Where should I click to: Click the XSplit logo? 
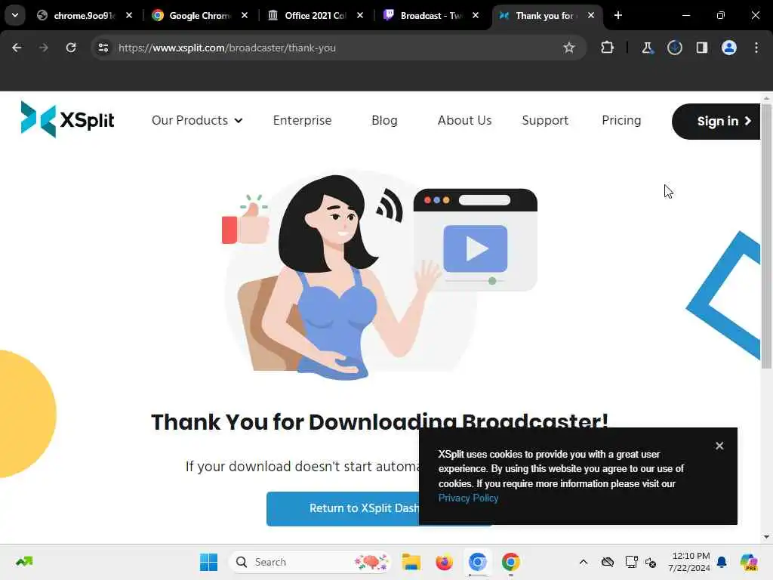(67, 120)
